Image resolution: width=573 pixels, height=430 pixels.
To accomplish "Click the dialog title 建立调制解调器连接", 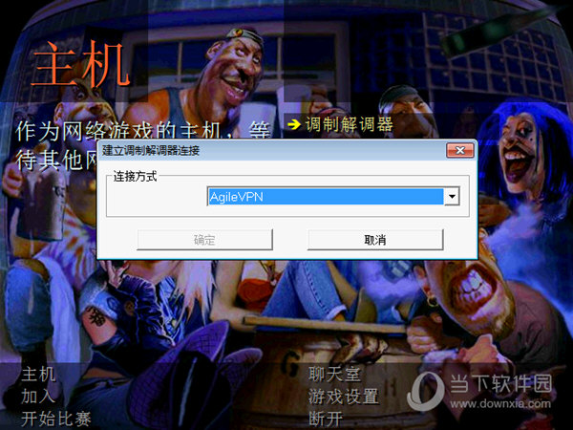I will [151, 150].
